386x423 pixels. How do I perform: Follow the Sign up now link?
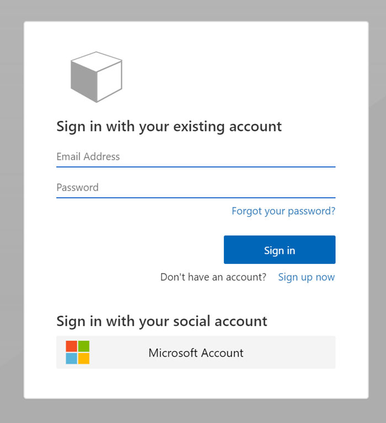[x=306, y=277]
